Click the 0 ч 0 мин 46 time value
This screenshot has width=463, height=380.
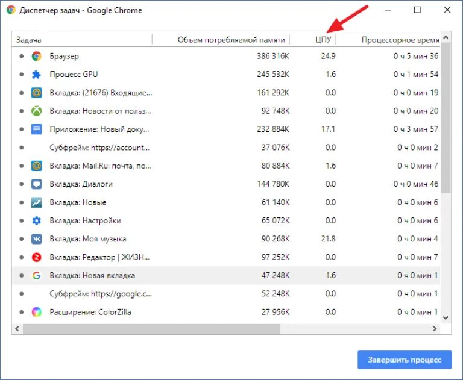[416, 184]
